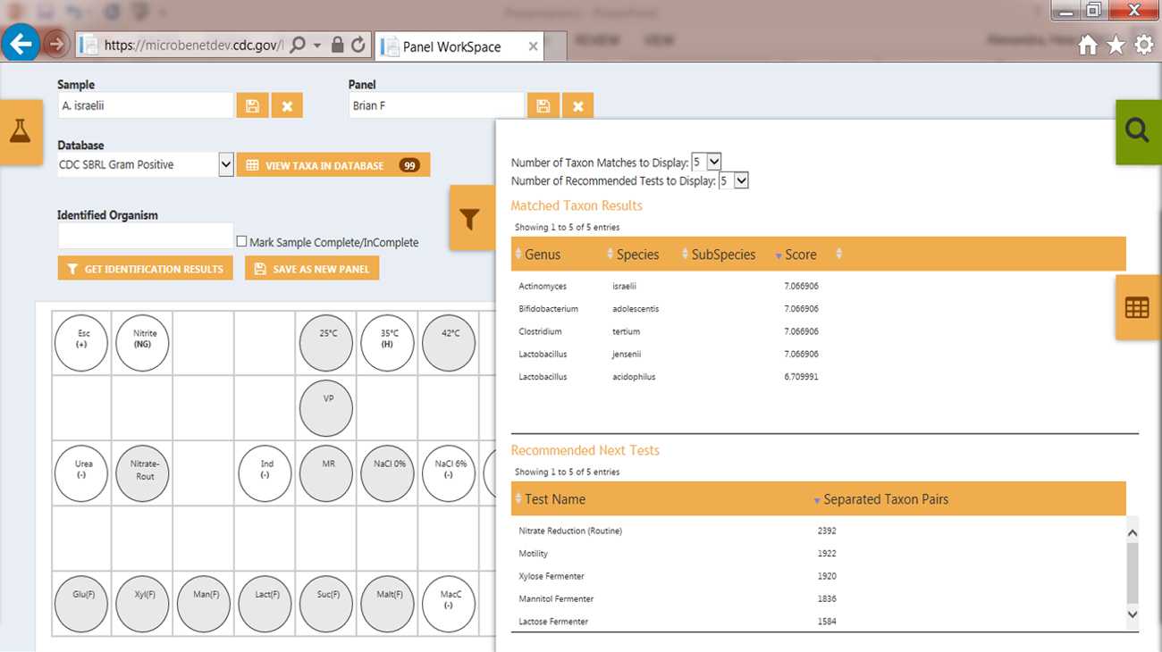Toggle Mark Sample Complete/InComplete checkbox

click(241, 242)
